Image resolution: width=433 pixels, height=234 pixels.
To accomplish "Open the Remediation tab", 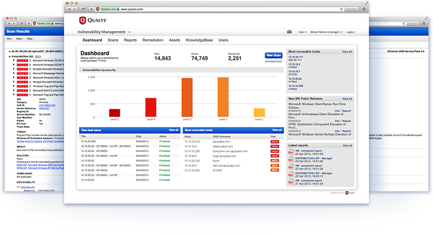I will 152,40.
